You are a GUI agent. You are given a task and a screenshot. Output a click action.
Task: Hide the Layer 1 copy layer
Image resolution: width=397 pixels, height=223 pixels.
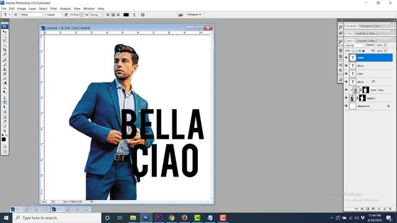346,90
